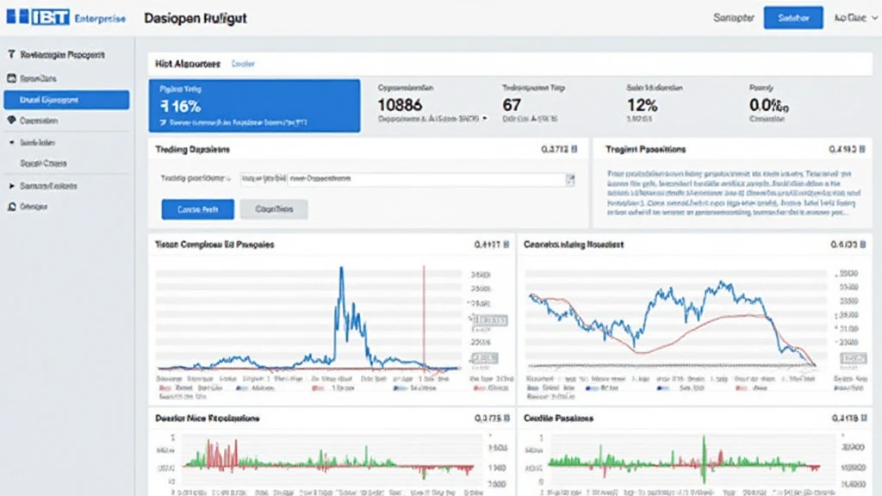882x496 pixels.
Task: Click into the wide text field in the trading form
Action: [x=426, y=179]
